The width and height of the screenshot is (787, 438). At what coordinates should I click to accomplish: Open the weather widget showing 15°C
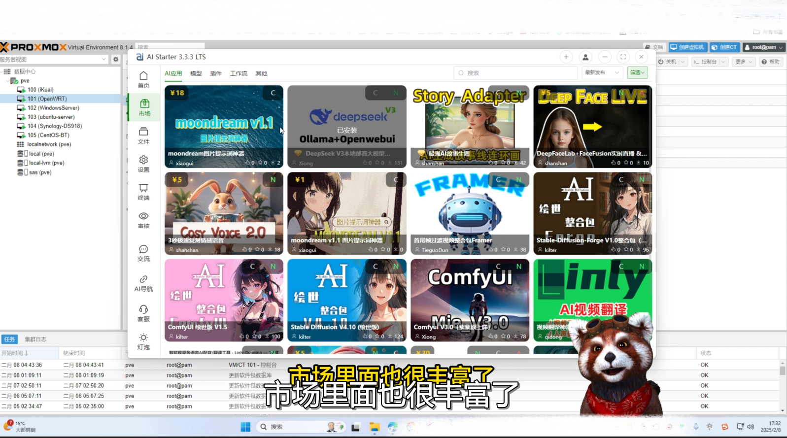tap(20, 427)
